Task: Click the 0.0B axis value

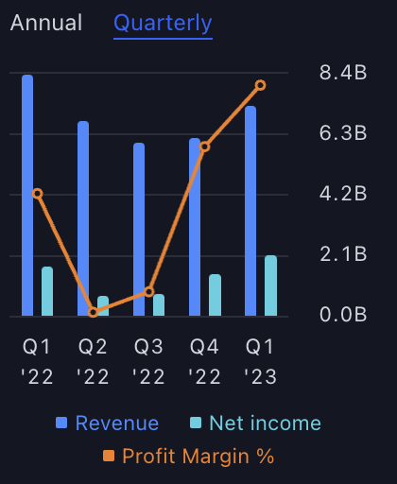Action: (x=343, y=315)
